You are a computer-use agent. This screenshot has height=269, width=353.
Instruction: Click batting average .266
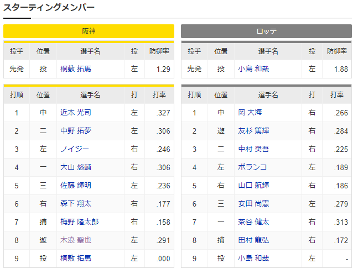(341, 113)
